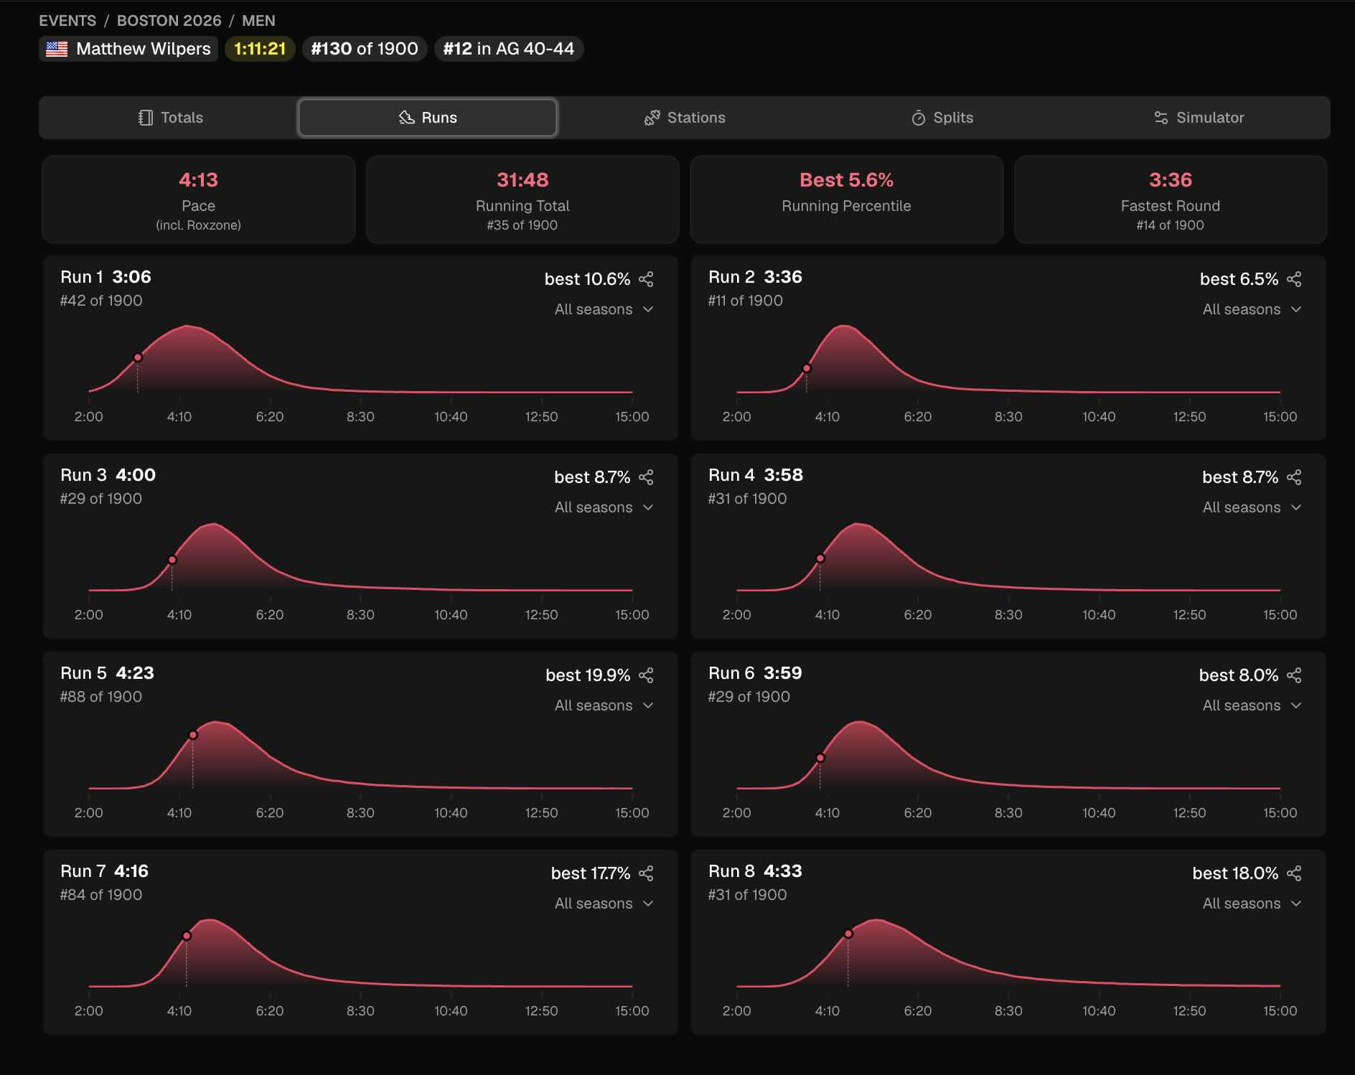1355x1075 pixels.
Task: Select the Runs tab
Action: tap(428, 118)
